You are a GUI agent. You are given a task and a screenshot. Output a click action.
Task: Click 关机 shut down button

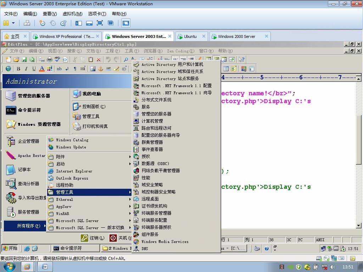coord(121,238)
